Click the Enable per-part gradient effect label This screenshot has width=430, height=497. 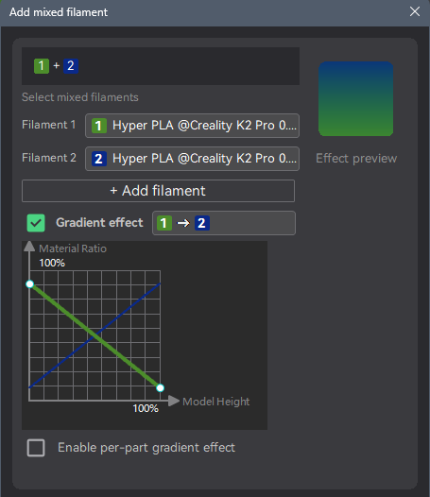pos(146,448)
